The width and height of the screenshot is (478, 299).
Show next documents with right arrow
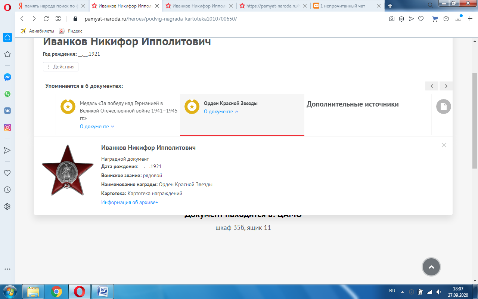[x=446, y=86]
